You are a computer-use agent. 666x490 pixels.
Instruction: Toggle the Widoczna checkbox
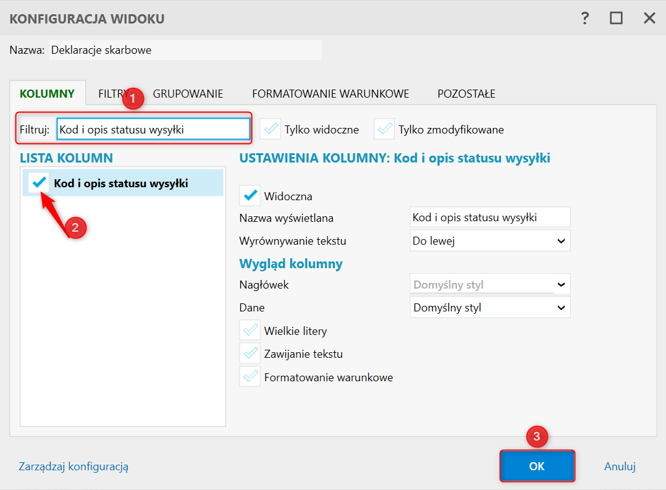pos(250,196)
